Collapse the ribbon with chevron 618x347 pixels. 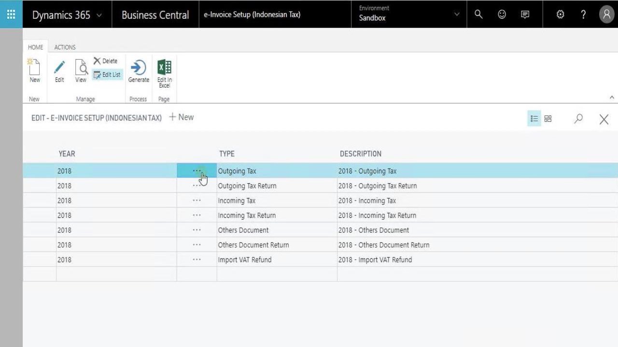(612, 97)
